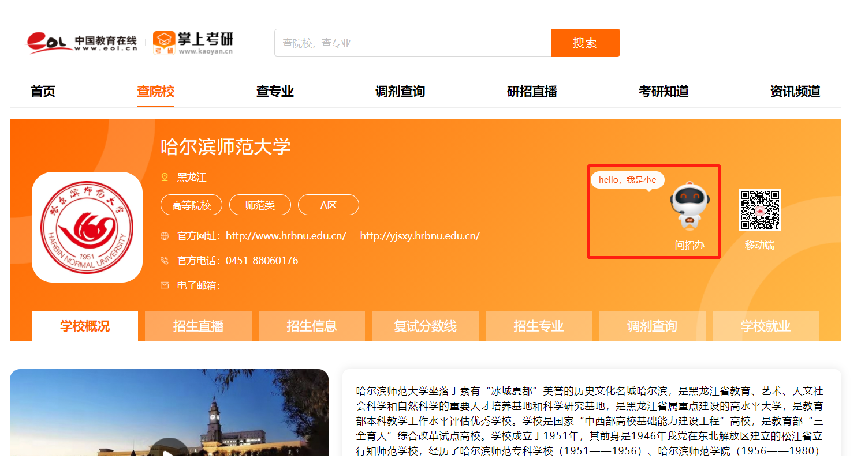Viewport: 861px width, 459px height.
Task: Click the hello，我是小e speech bubble
Action: (x=627, y=180)
